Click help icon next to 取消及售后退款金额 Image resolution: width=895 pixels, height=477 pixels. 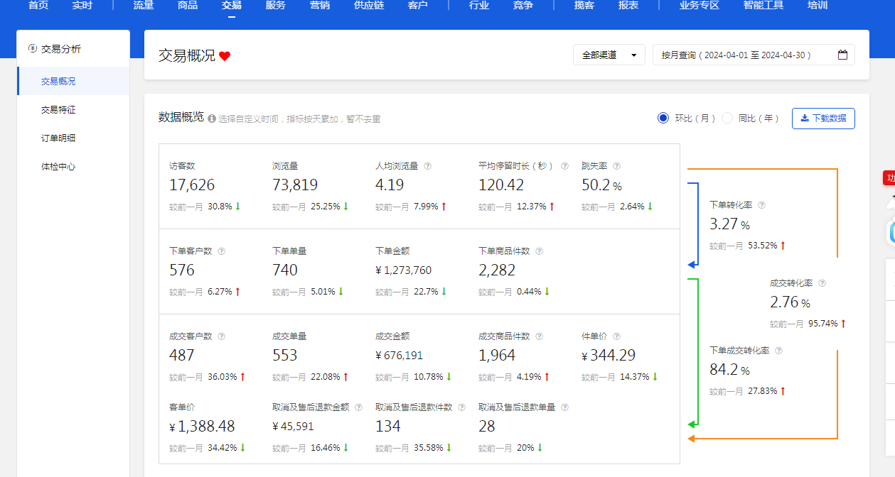coord(358,407)
